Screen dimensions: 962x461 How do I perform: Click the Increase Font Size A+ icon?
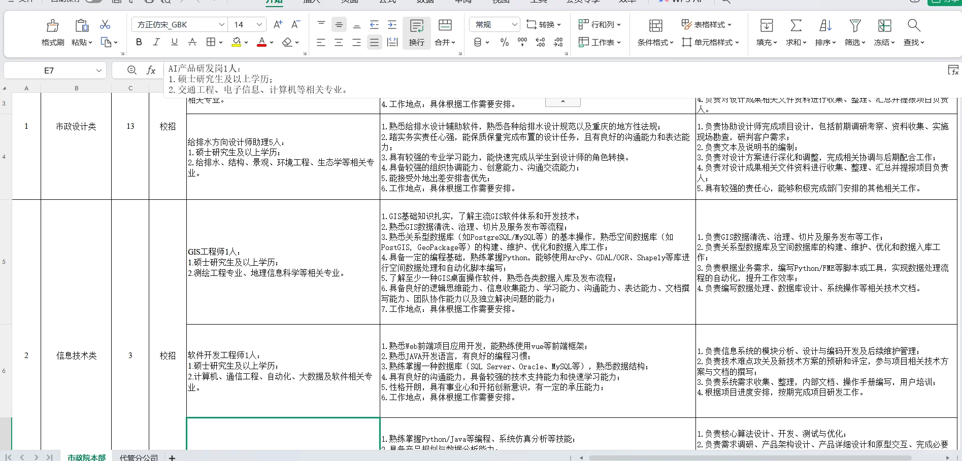point(278,24)
